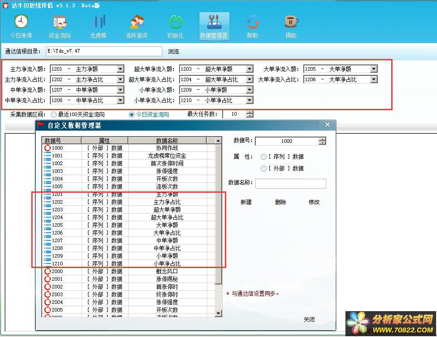Click the 数据号 spinner arrows
Screen dimensions: 437x337
coord(322,141)
